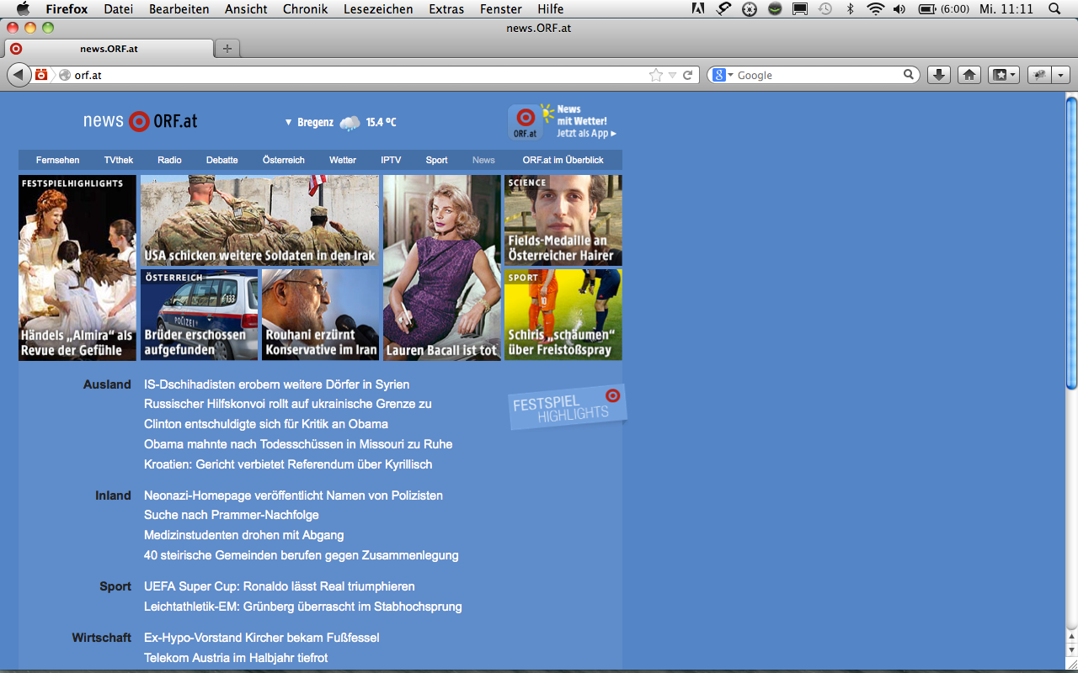This screenshot has height=673, width=1078.
Task: Open the Lesezeichen menu
Action: (x=378, y=8)
